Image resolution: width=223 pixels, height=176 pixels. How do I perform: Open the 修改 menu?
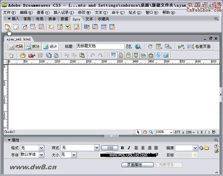click(x=84, y=12)
